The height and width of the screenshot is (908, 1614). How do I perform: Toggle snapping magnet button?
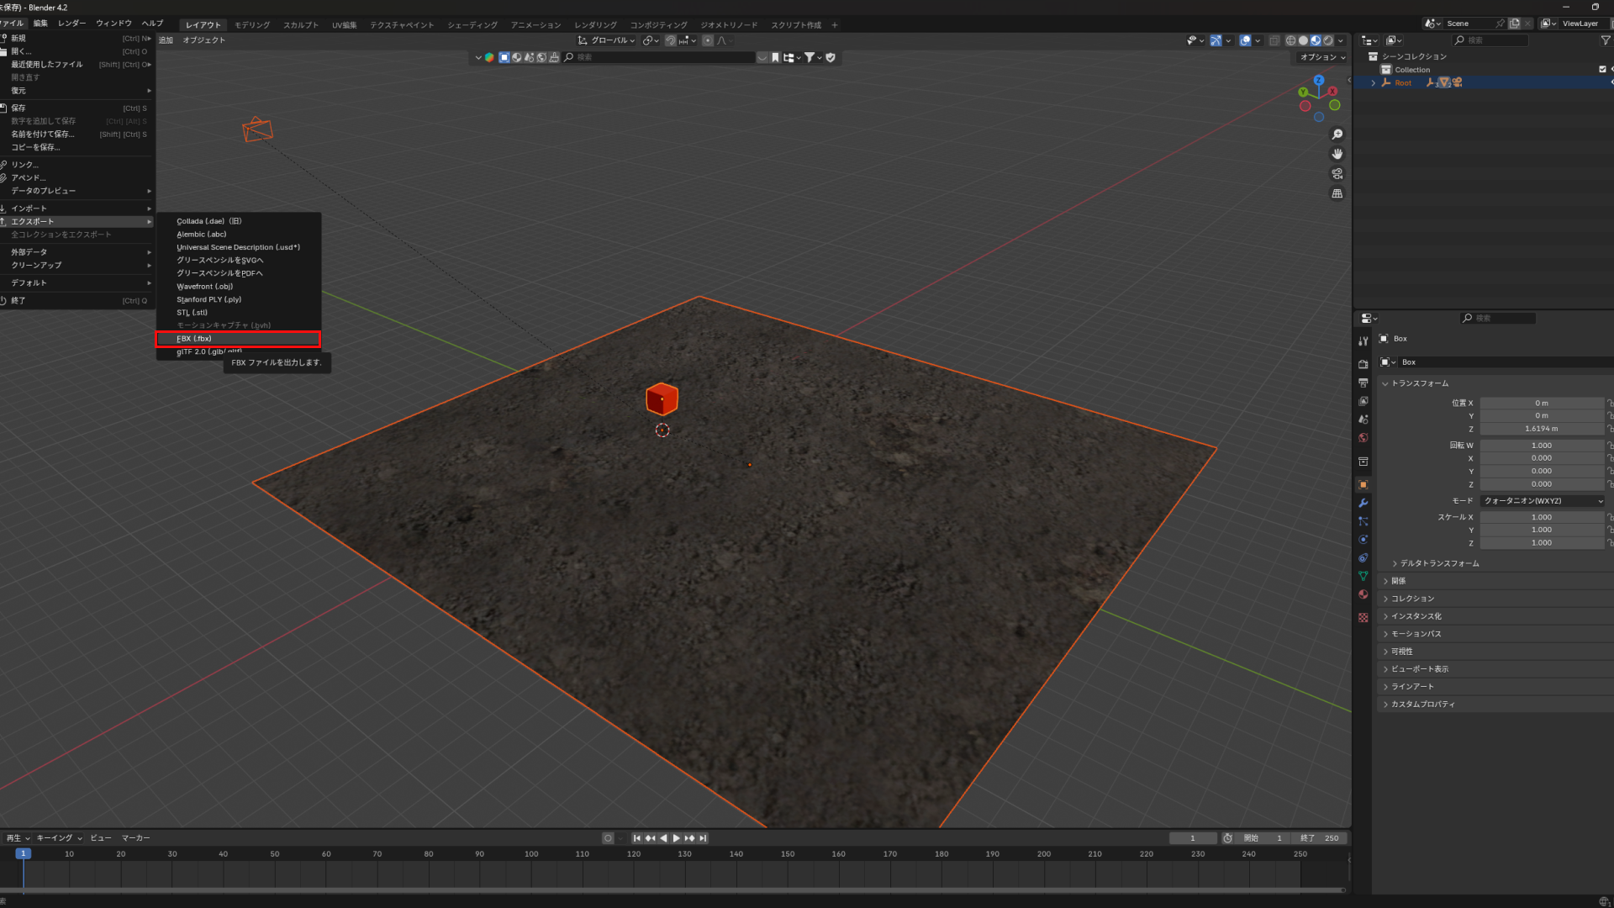[670, 40]
